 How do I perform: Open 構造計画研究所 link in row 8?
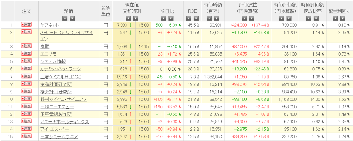[56, 84]
